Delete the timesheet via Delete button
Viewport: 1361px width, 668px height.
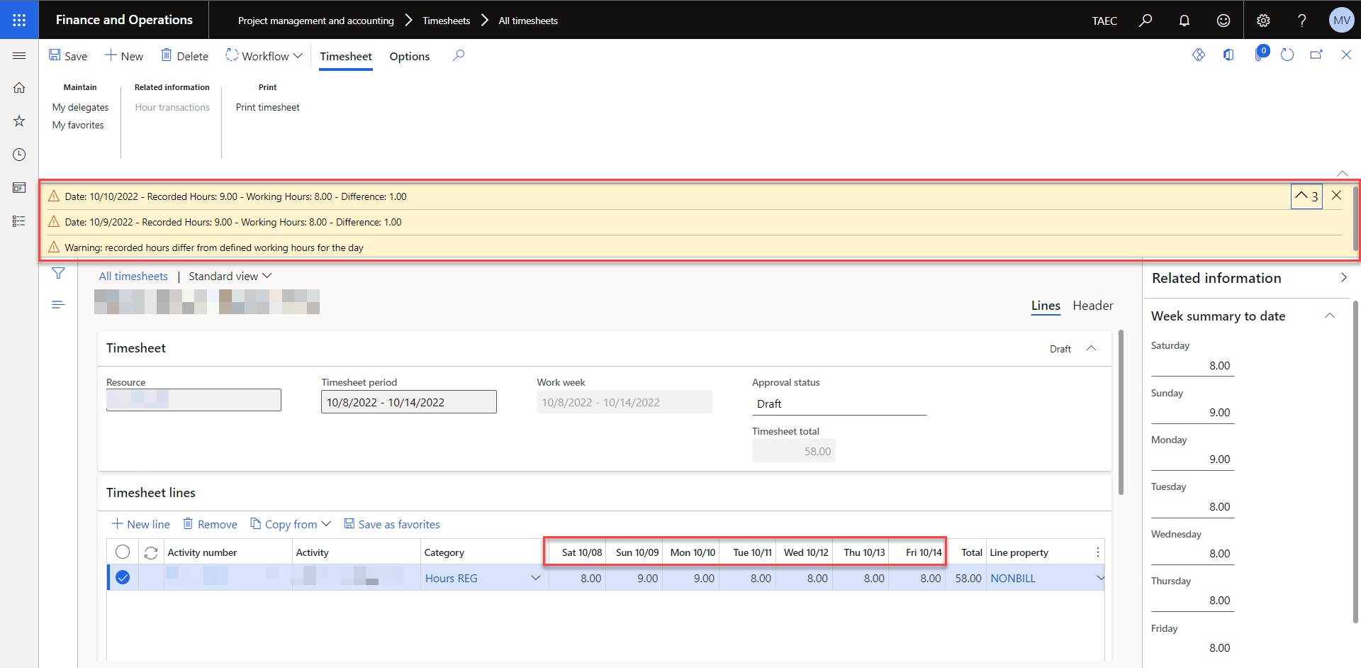click(184, 56)
